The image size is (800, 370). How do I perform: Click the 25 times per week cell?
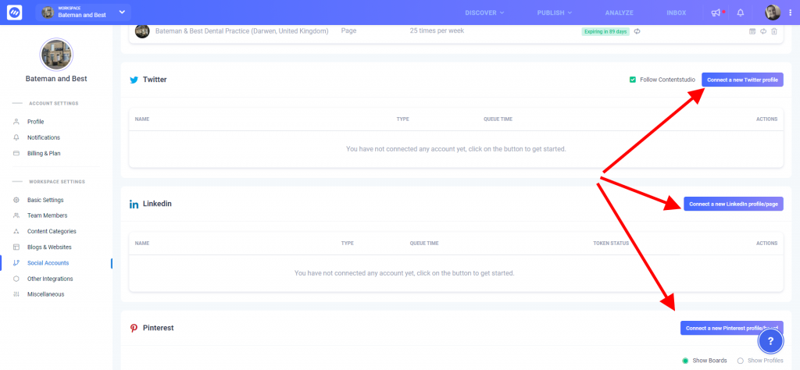point(437,30)
